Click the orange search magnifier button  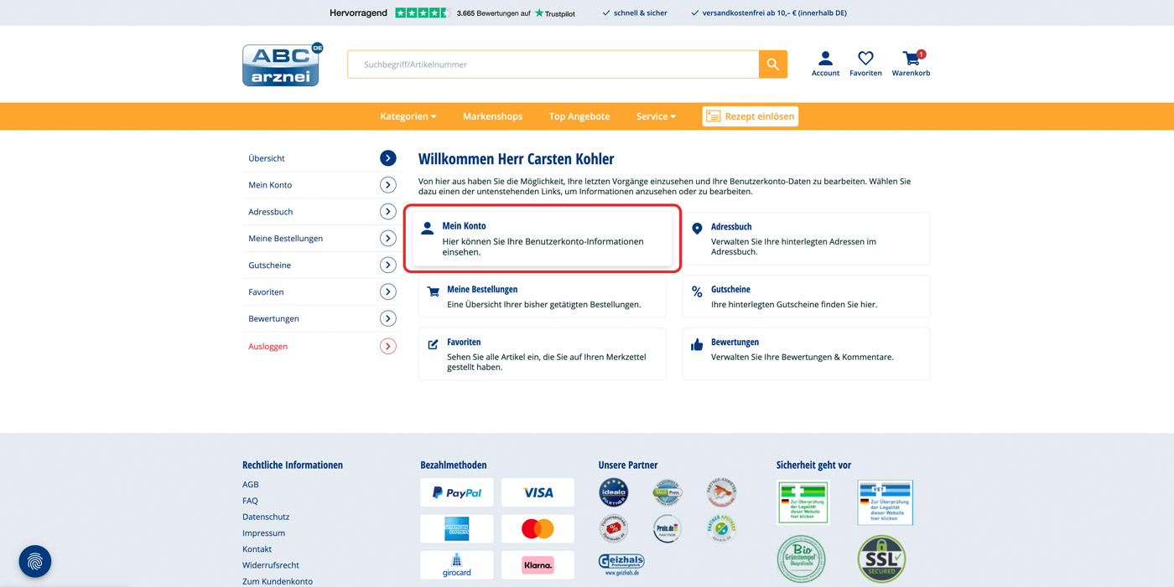coord(772,64)
